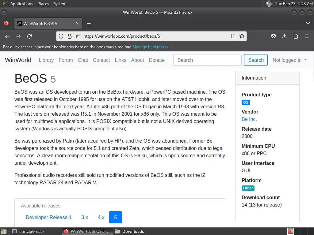This screenshot has width=314, height=235.
Task: Open the Places menu
Action: click(x=43, y=4)
